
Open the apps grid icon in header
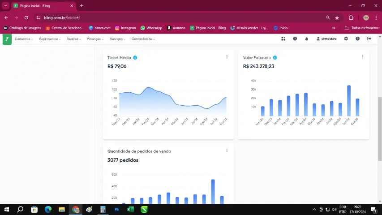click(283, 39)
